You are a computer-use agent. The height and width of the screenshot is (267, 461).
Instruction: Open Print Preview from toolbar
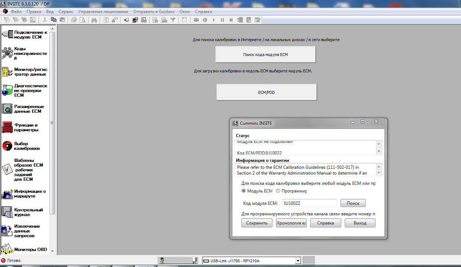click(x=83, y=20)
